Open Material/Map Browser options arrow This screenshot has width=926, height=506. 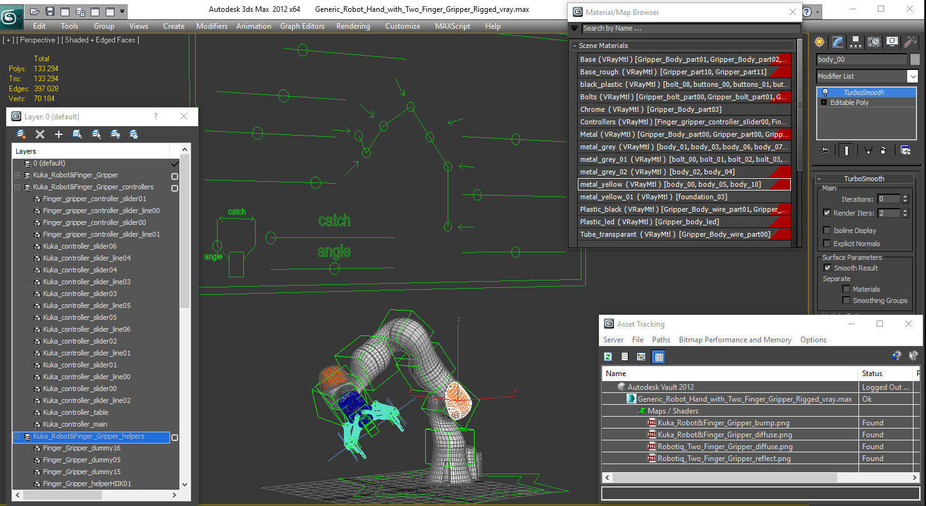pos(575,28)
